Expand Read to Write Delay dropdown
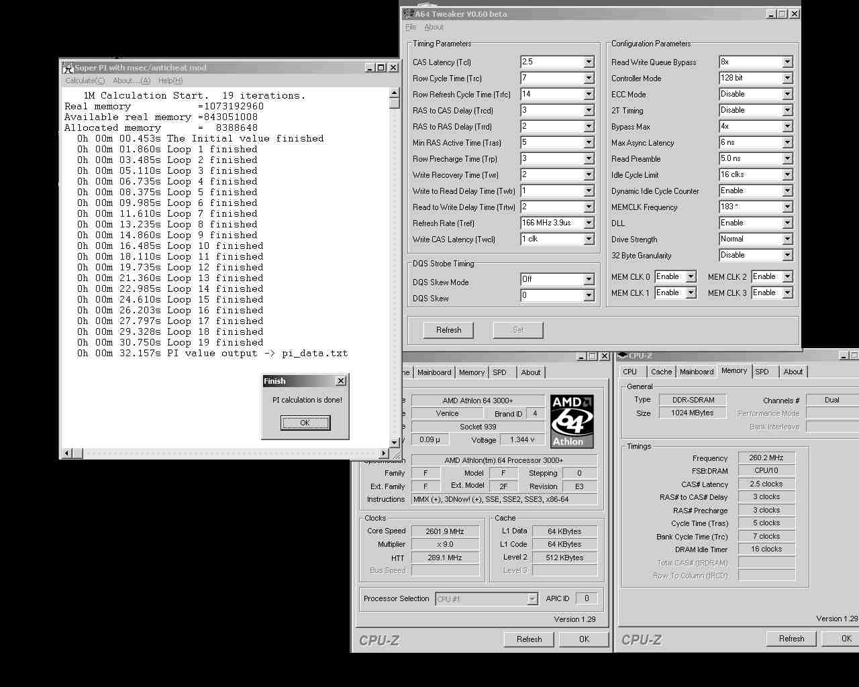Image resolution: width=859 pixels, height=687 pixels. (x=589, y=207)
